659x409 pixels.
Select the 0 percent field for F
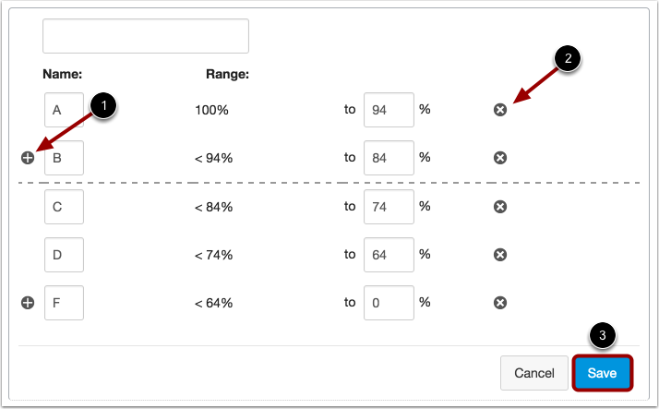tap(389, 303)
